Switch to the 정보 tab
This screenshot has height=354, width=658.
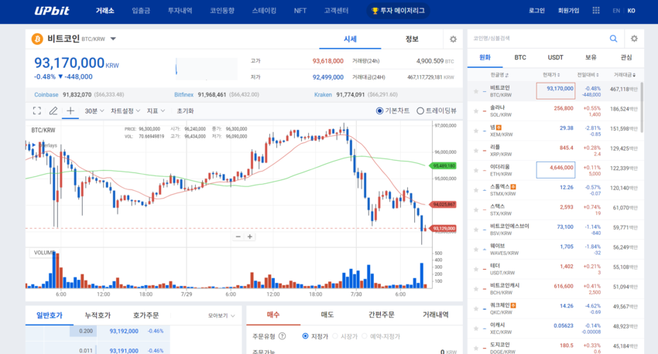pos(412,39)
